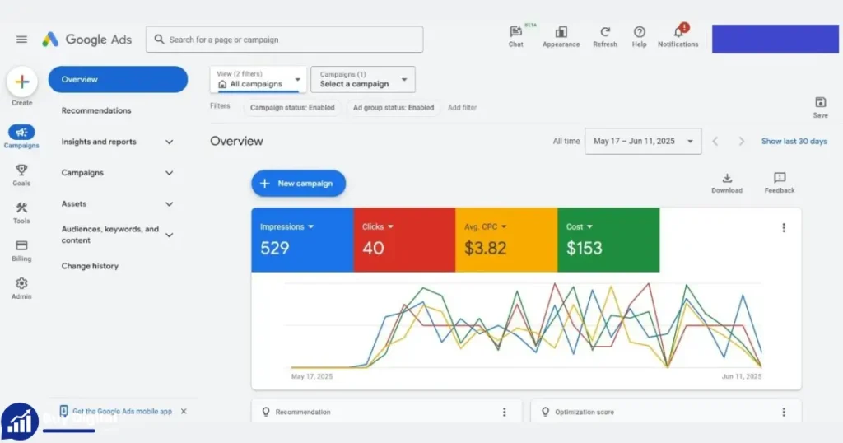This screenshot has width=843, height=443.
Task: Click the Campaign status: Enabled filter chip
Action: (292, 108)
